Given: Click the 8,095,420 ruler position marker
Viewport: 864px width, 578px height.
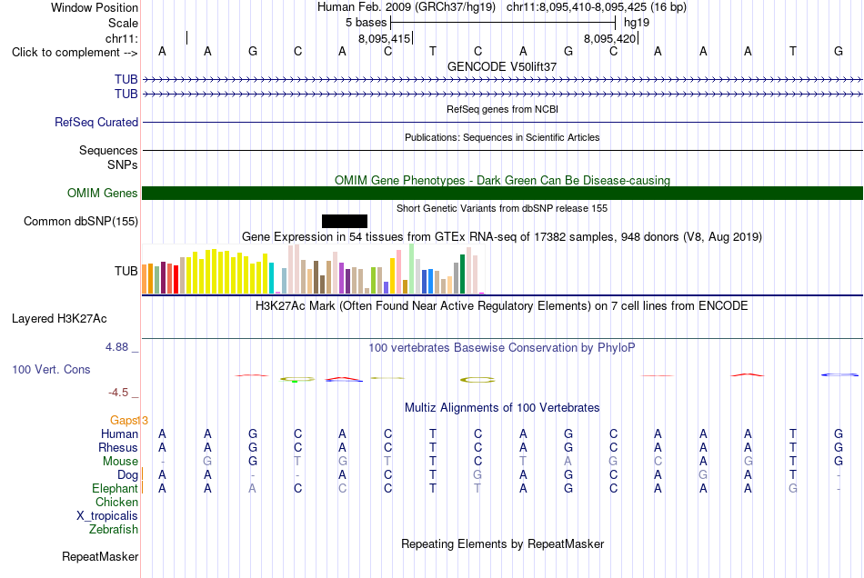Looking at the screenshot, I should (610, 38).
